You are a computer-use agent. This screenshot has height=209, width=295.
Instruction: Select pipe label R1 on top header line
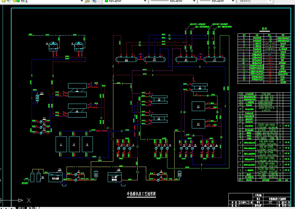pos(169,36)
